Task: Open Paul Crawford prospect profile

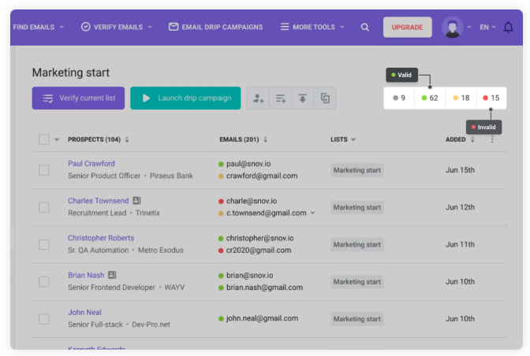Action: coord(91,164)
